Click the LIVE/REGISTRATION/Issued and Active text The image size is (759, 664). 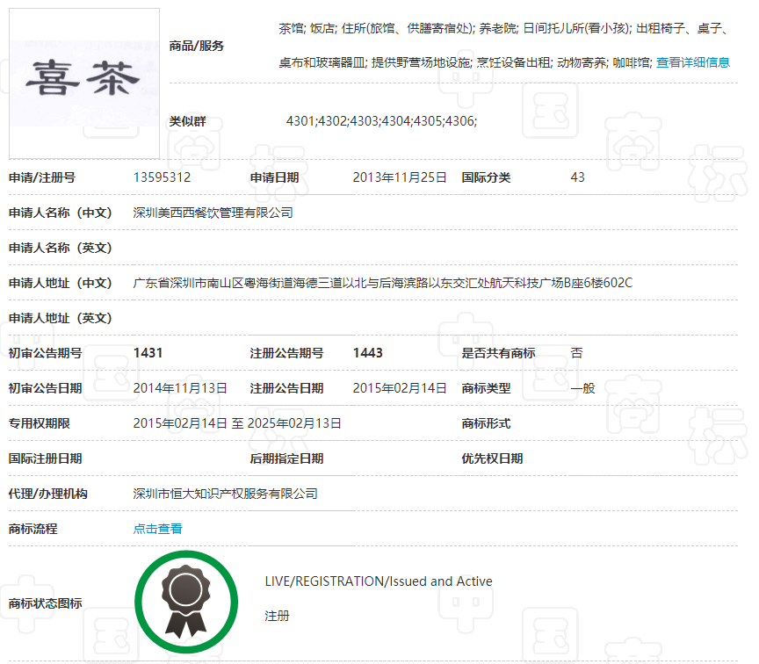pos(379,581)
